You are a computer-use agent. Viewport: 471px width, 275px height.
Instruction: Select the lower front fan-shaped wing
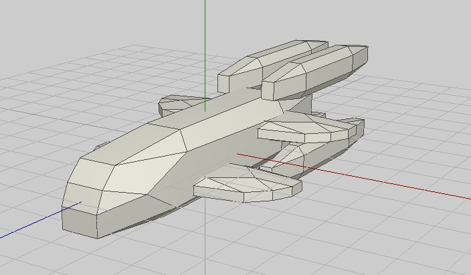(248, 185)
